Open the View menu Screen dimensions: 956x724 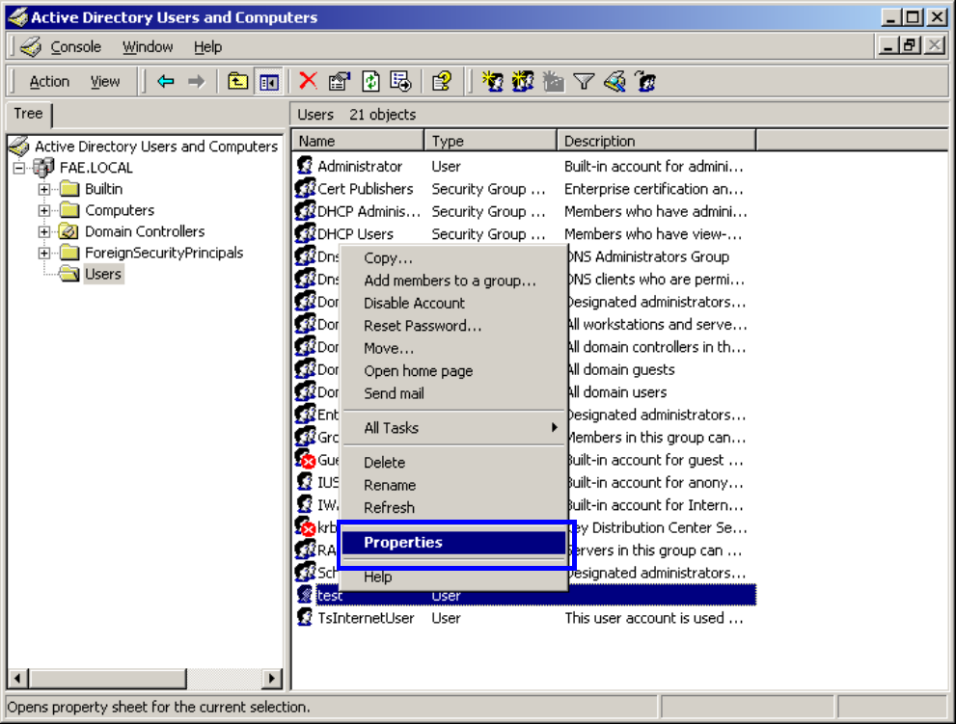(105, 81)
